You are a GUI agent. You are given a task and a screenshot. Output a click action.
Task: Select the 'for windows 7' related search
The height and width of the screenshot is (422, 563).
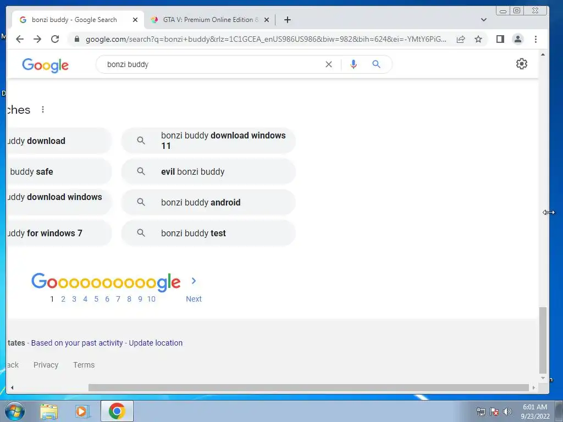[59, 233]
